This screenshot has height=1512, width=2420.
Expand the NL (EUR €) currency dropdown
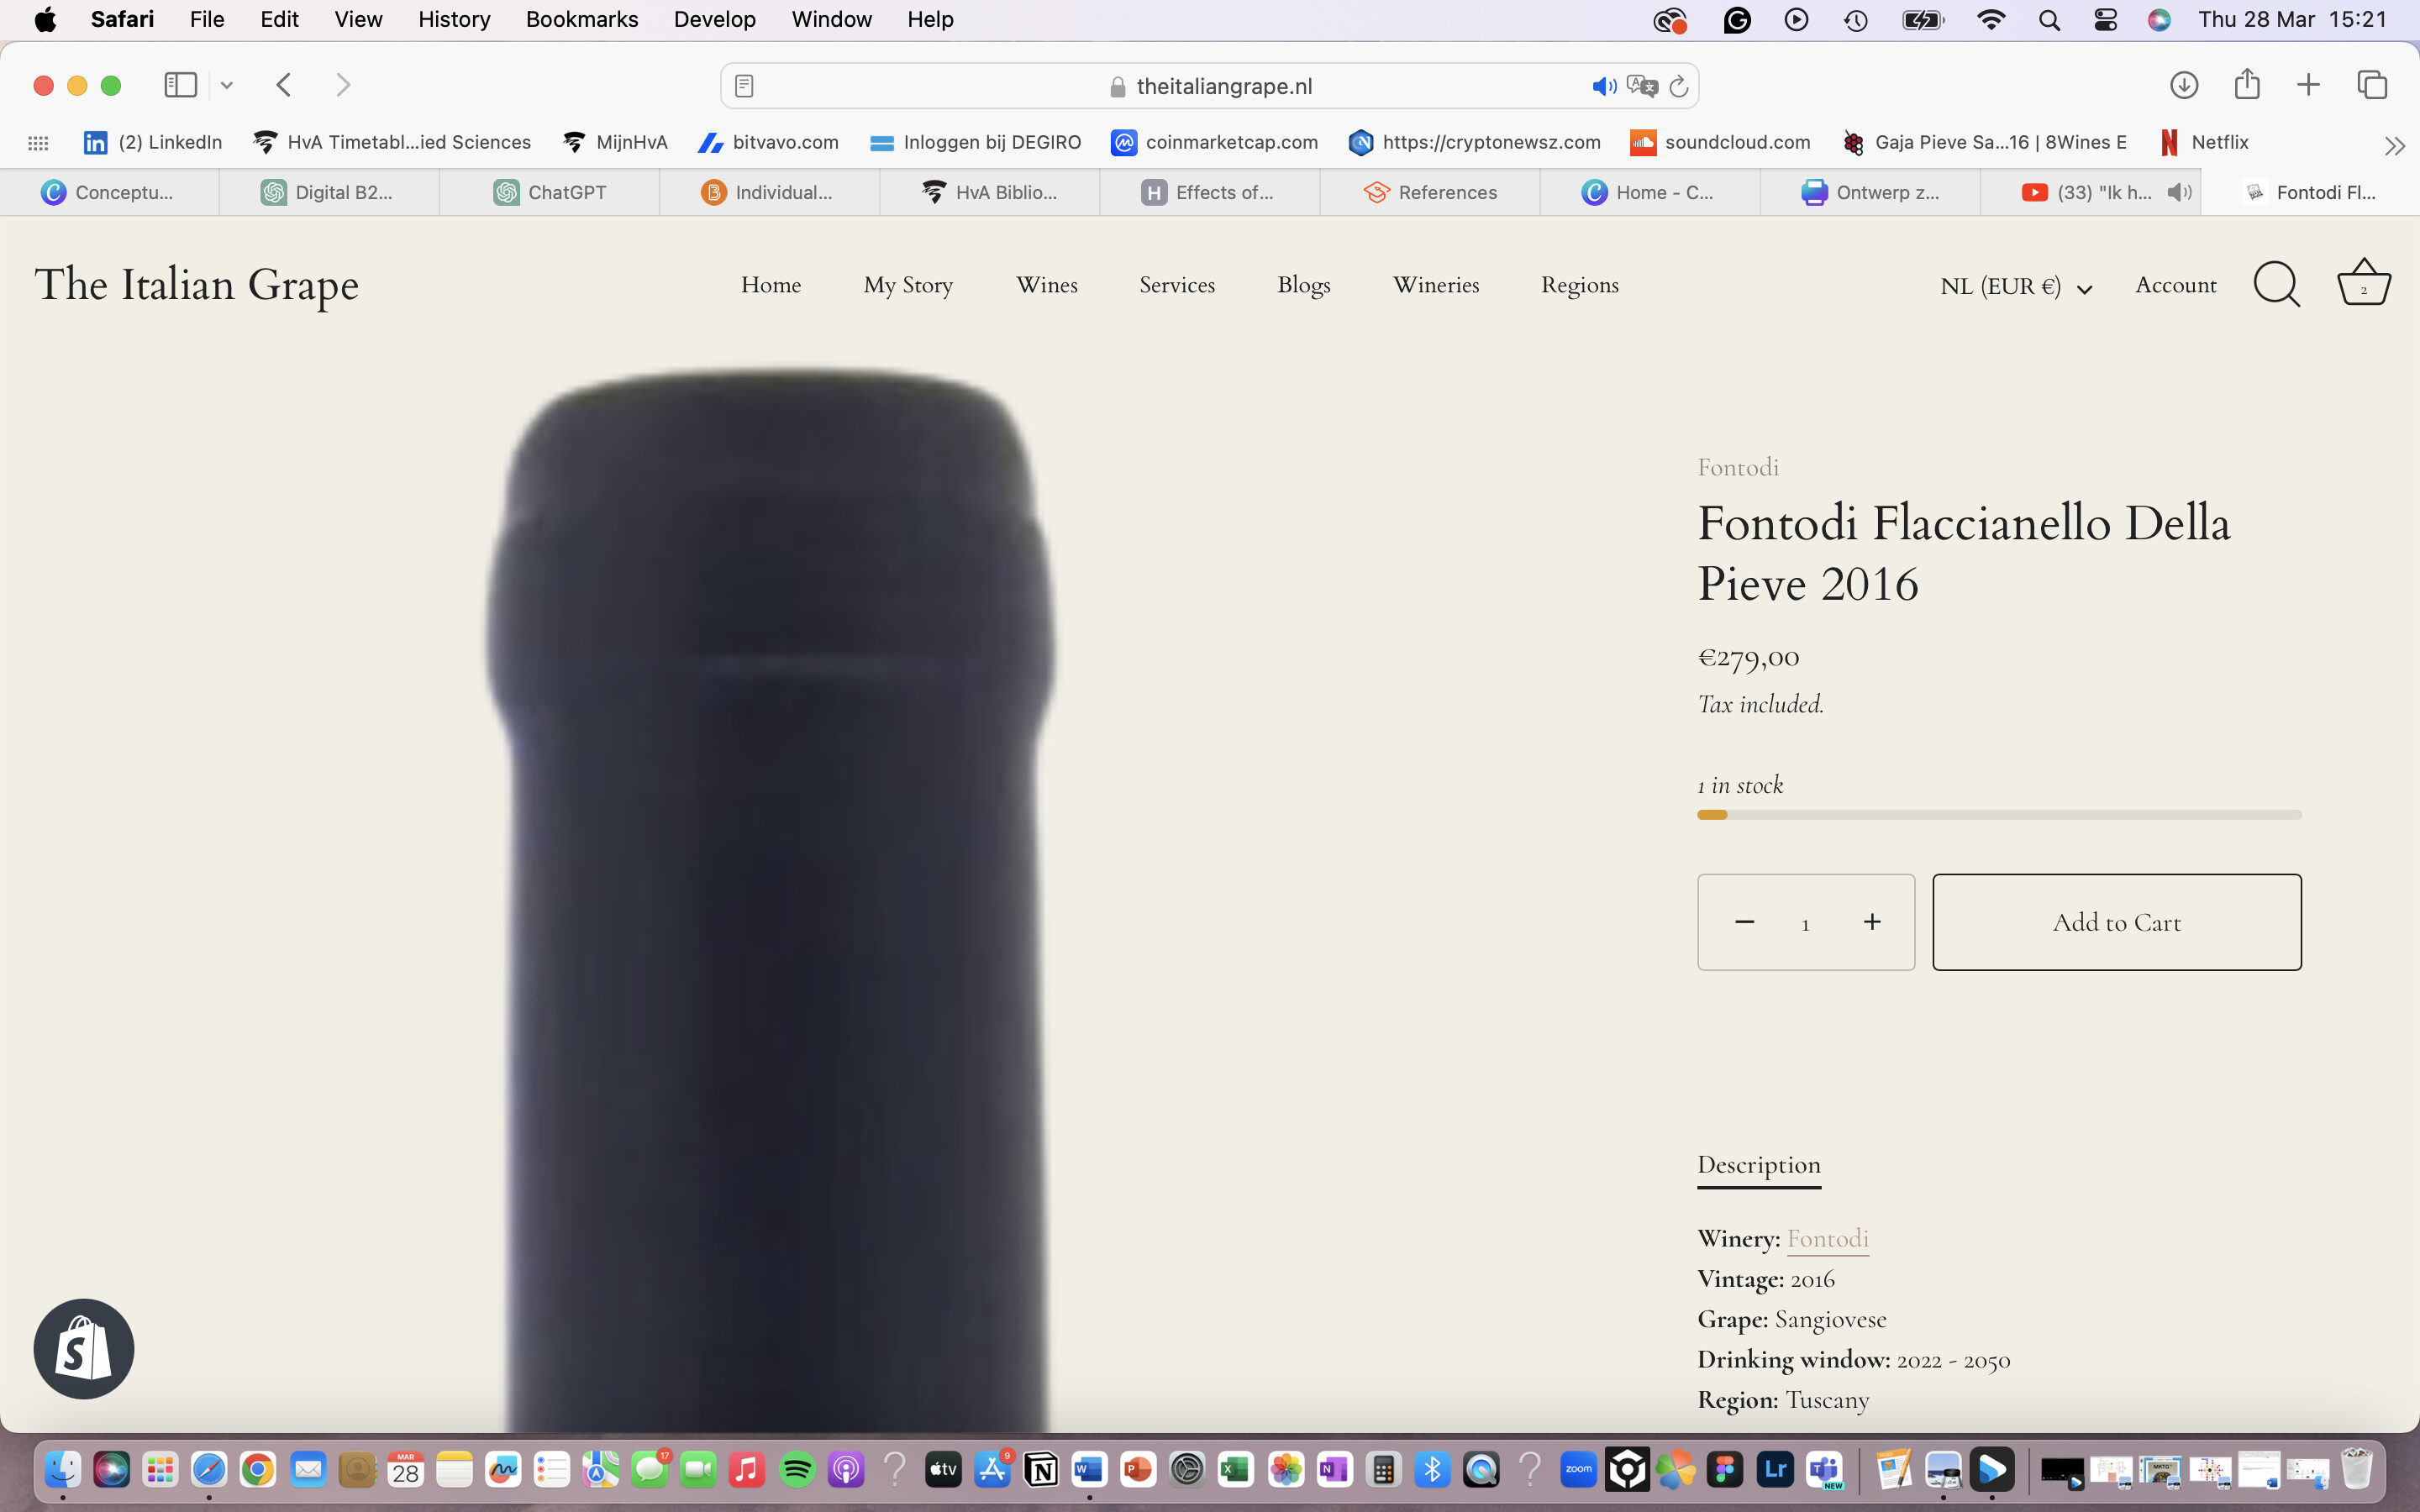2016,287
